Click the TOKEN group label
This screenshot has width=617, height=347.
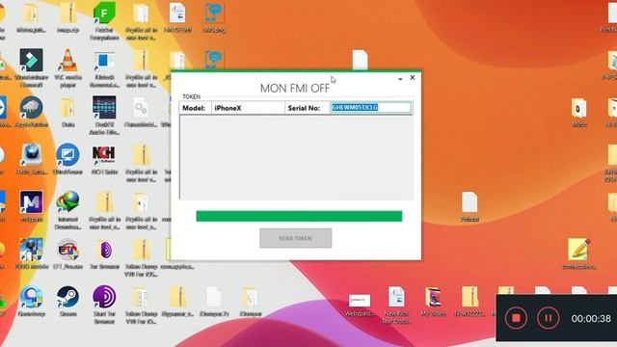pyautogui.click(x=191, y=96)
